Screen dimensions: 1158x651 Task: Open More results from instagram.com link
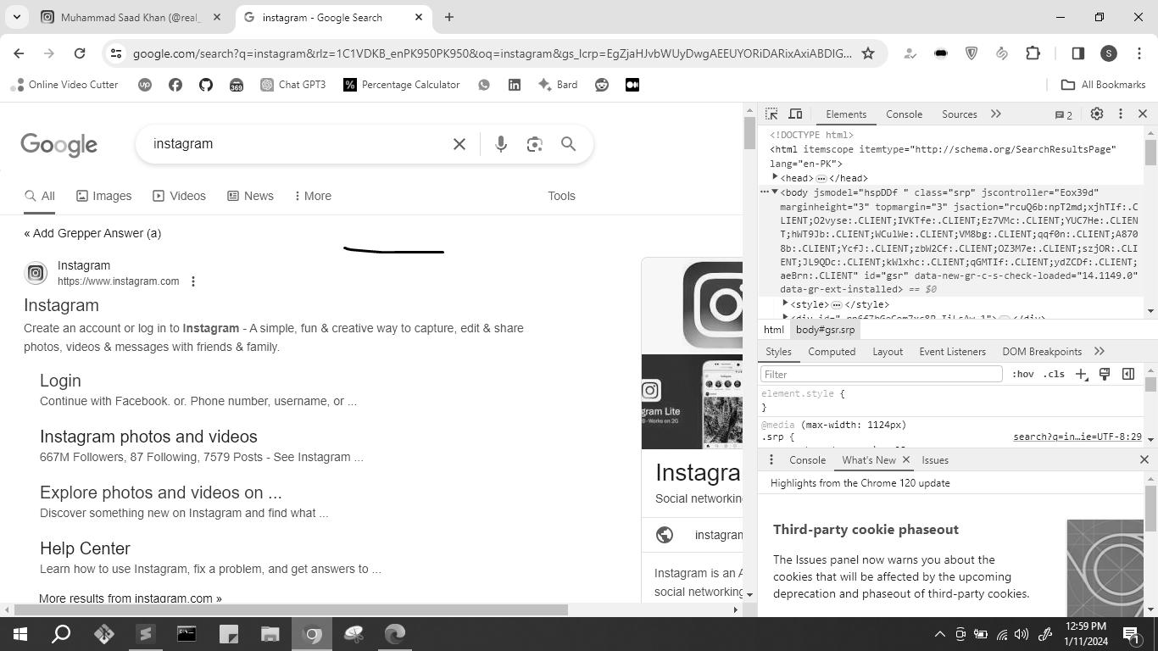(131, 598)
